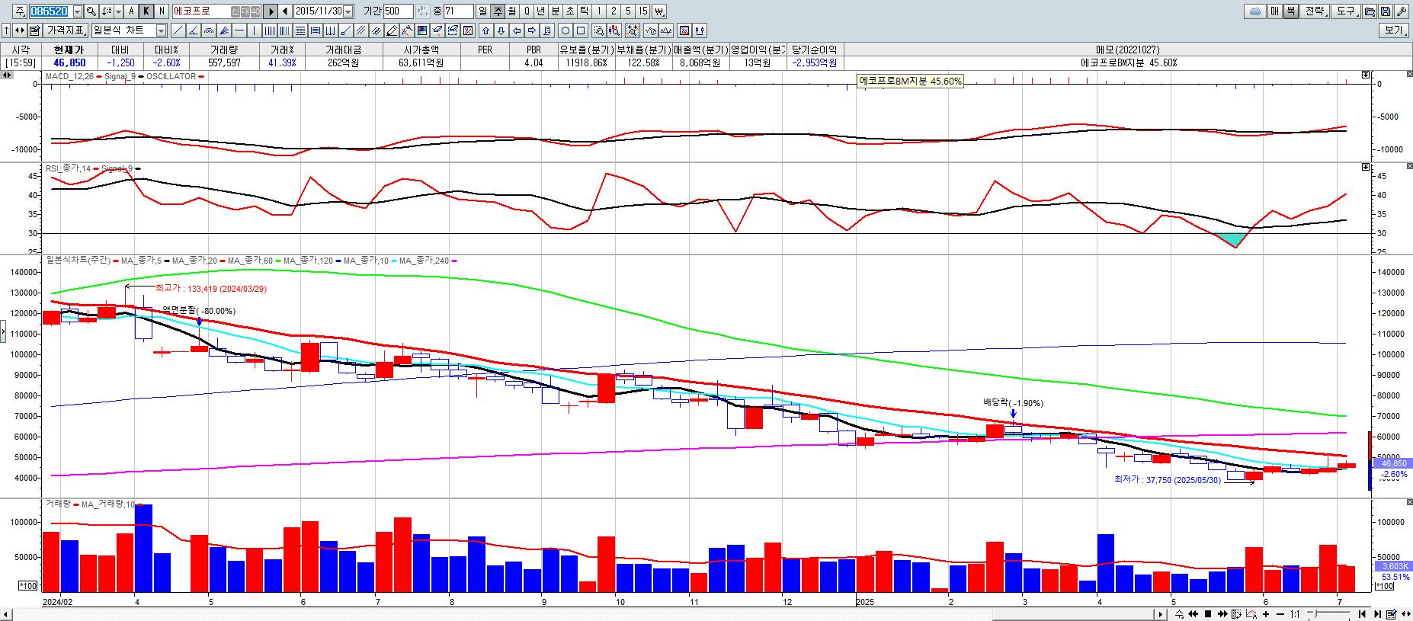Select minute chart period 분

pyautogui.click(x=555, y=11)
